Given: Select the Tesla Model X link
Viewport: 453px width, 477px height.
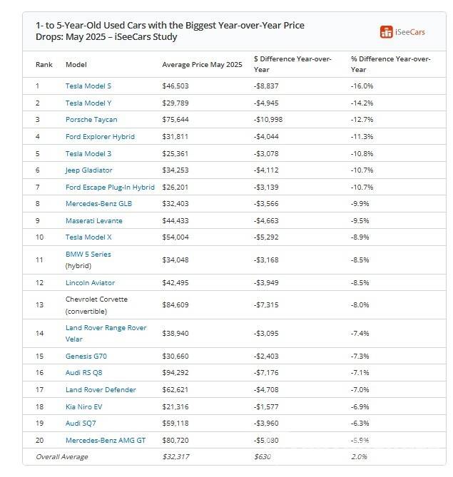Looking at the screenshot, I should point(88,237).
